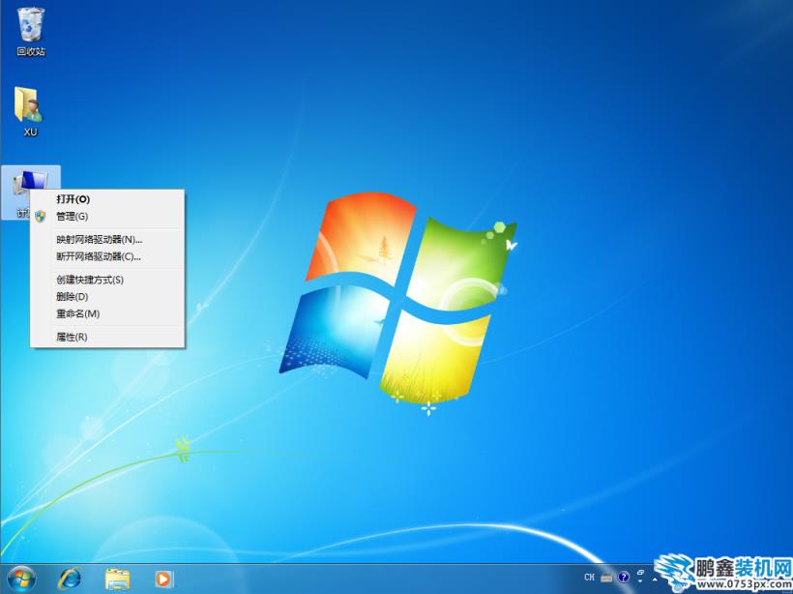Select the XU user folder icon

[30, 111]
